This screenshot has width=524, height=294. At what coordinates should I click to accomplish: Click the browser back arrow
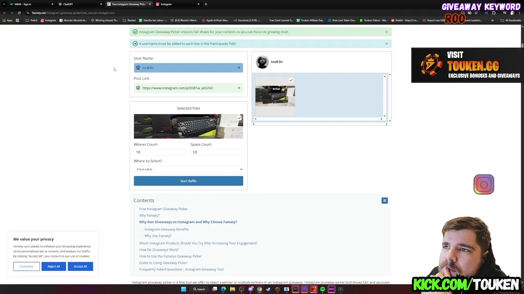pos(5,13)
